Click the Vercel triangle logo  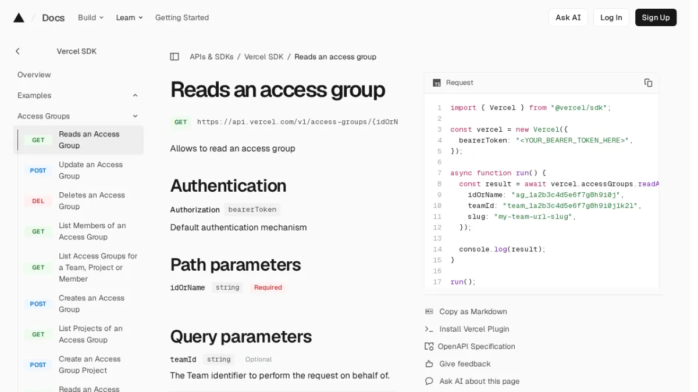pyautogui.click(x=19, y=17)
